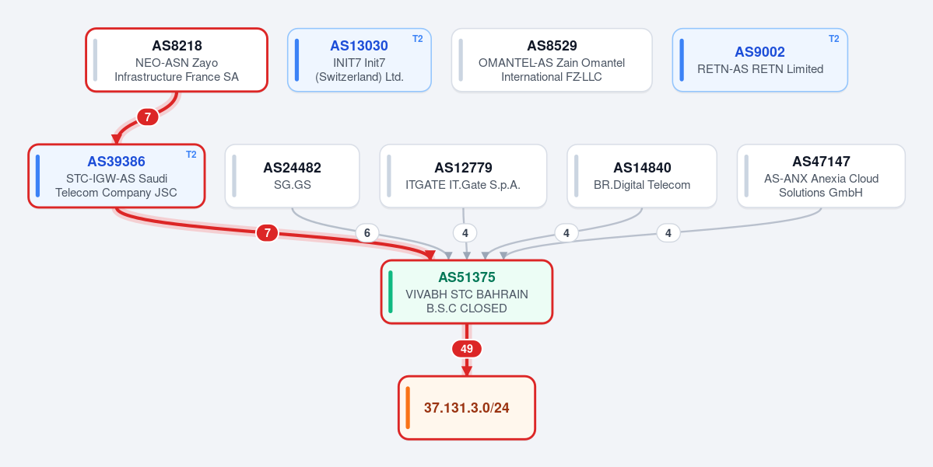The height and width of the screenshot is (467, 933).
Task: Click the 4 badge on AS47147 edge
Action: (668, 233)
